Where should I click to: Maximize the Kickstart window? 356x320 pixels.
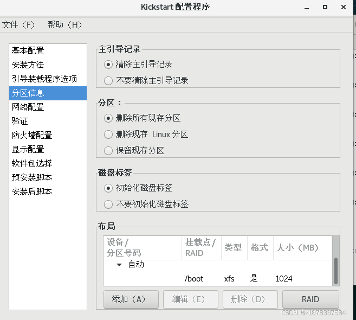(x=325, y=7)
